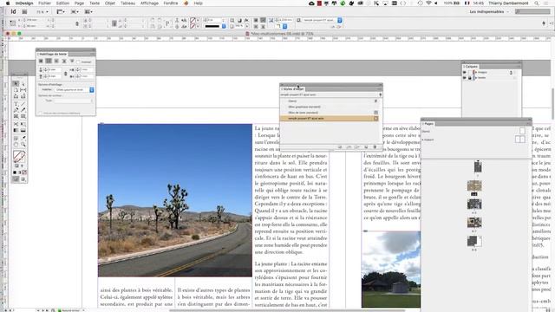Image resolution: width=555 pixels, height=312 pixels.
Task: Open the Fenêtre menu
Action: point(171,3)
